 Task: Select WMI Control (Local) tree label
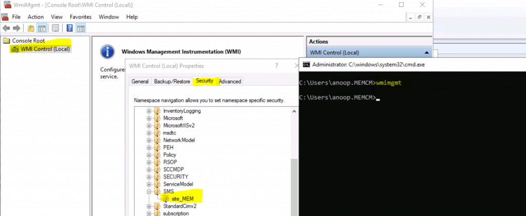pyautogui.click(x=45, y=49)
